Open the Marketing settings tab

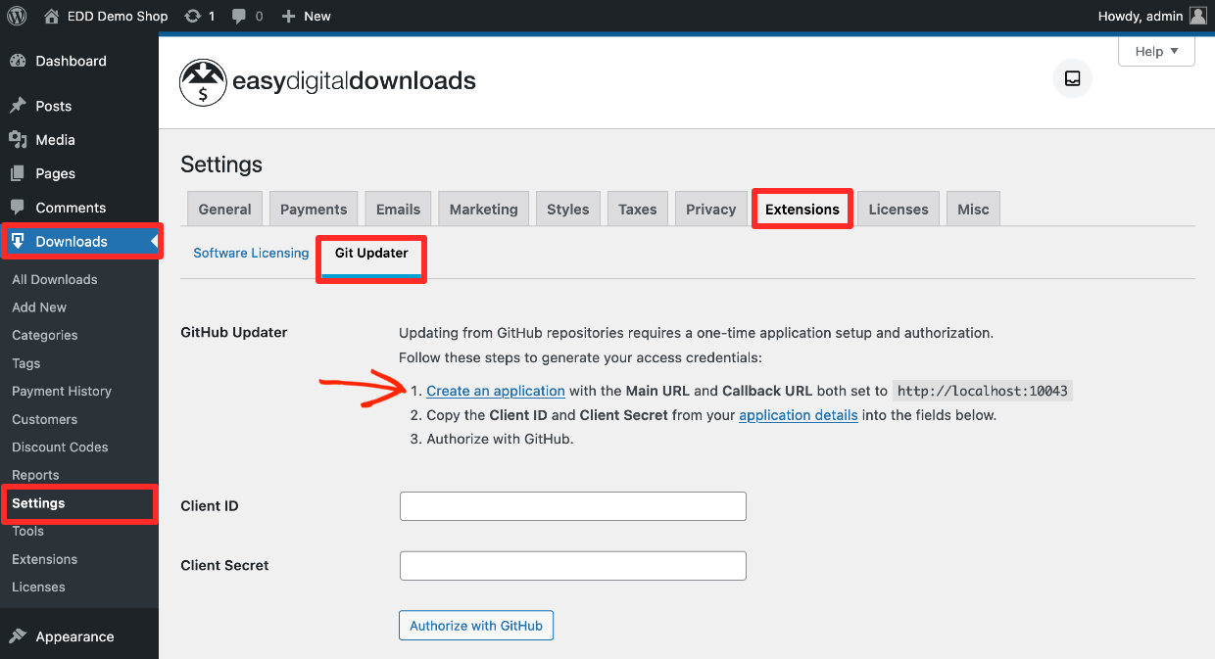(x=483, y=209)
